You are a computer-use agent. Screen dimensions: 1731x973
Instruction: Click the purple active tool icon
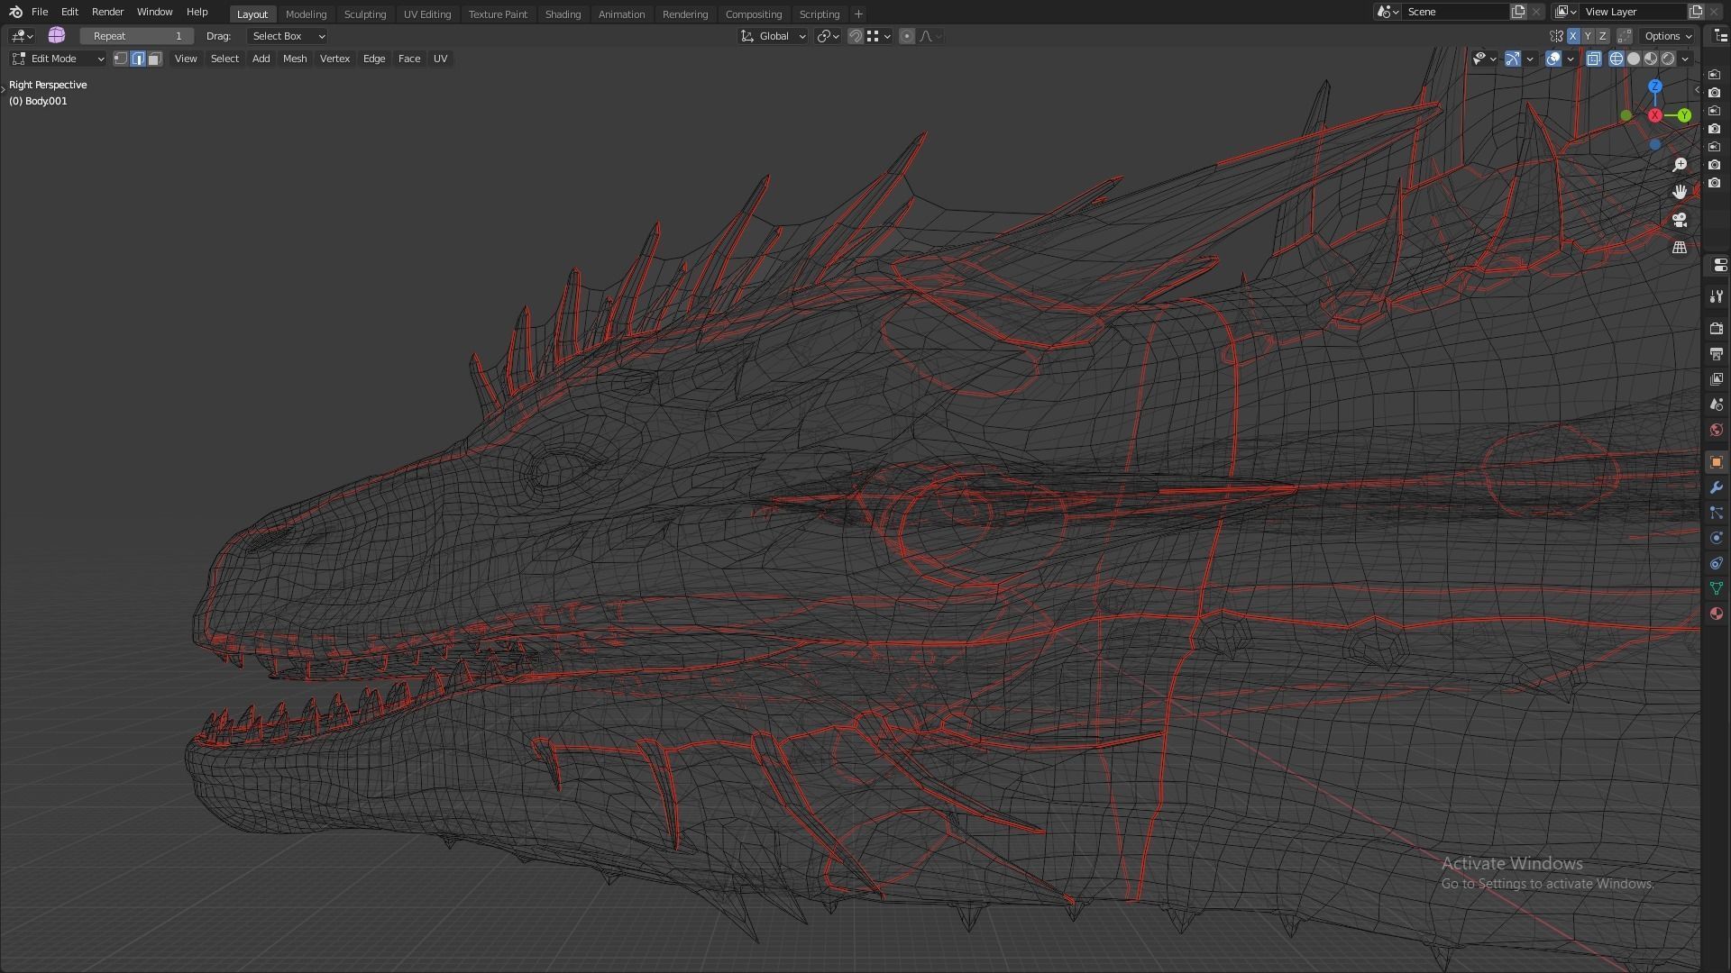[57, 35]
